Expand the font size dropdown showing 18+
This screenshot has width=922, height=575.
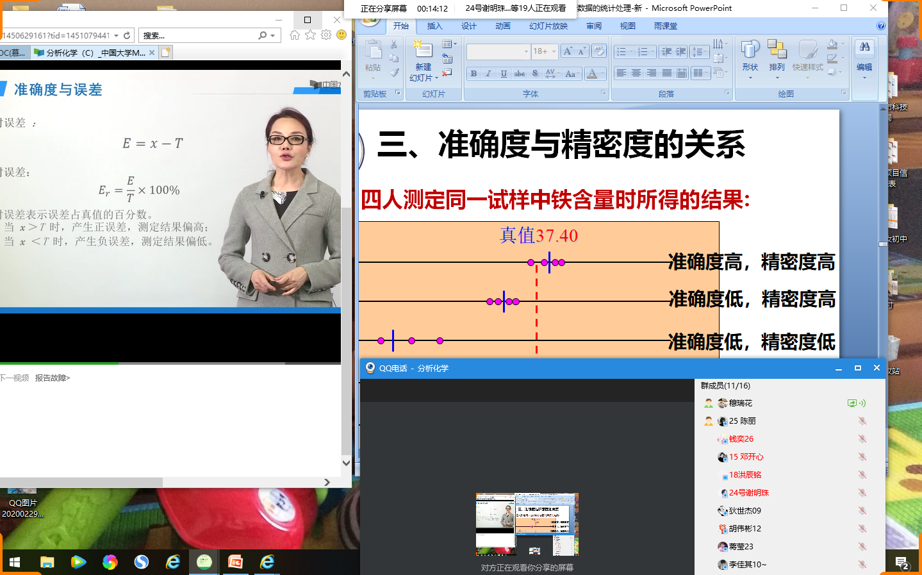554,51
